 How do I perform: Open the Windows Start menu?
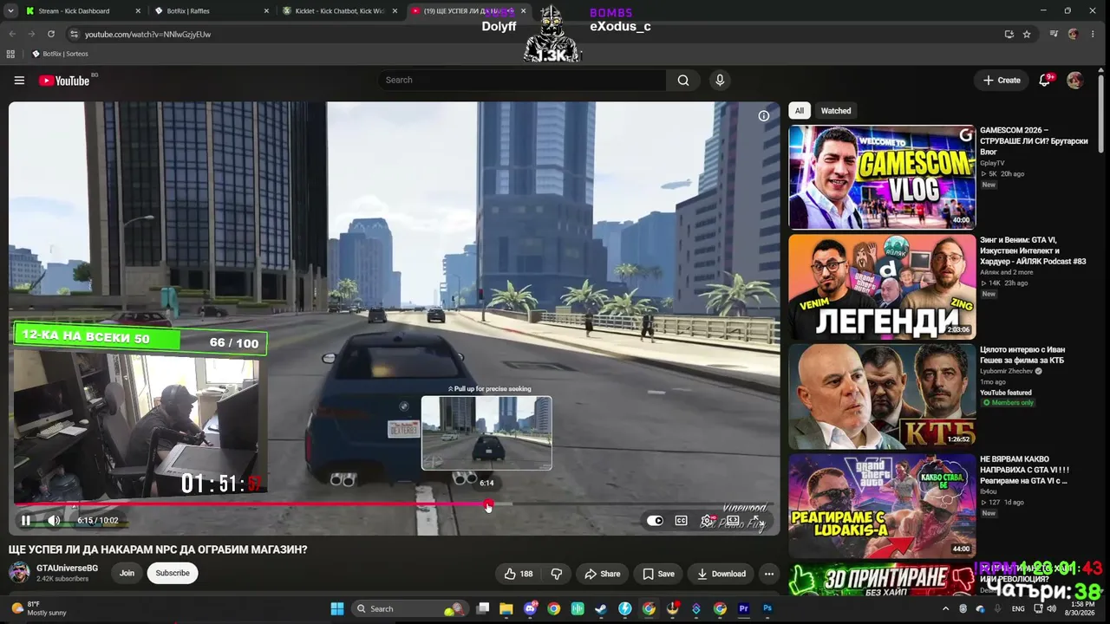pyautogui.click(x=337, y=608)
